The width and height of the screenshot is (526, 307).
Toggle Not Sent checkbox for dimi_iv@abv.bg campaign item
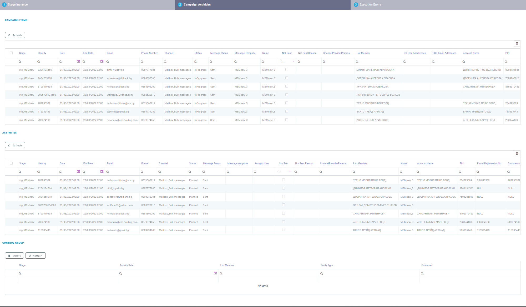[x=287, y=70]
